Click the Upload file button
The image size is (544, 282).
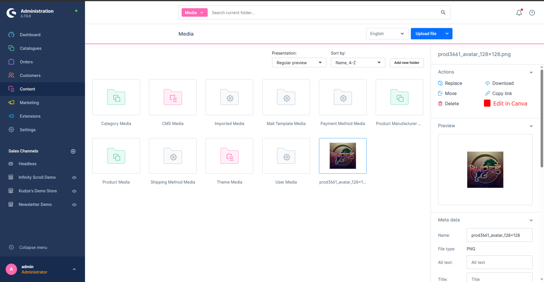[426, 34]
